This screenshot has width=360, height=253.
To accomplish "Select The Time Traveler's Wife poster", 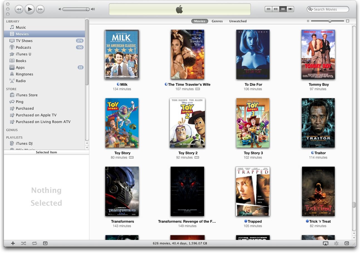I will point(187,55).
